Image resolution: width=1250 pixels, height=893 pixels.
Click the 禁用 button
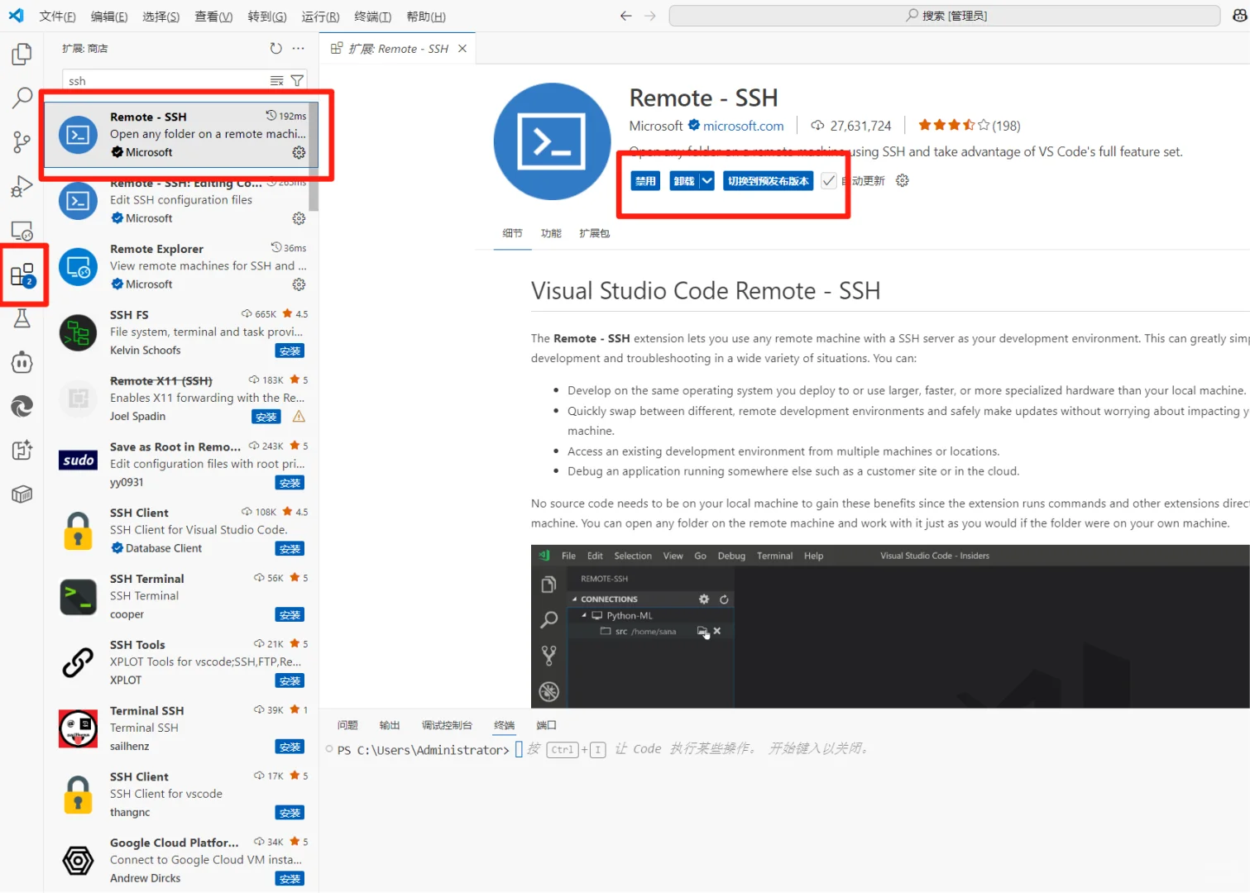(645, 180)
